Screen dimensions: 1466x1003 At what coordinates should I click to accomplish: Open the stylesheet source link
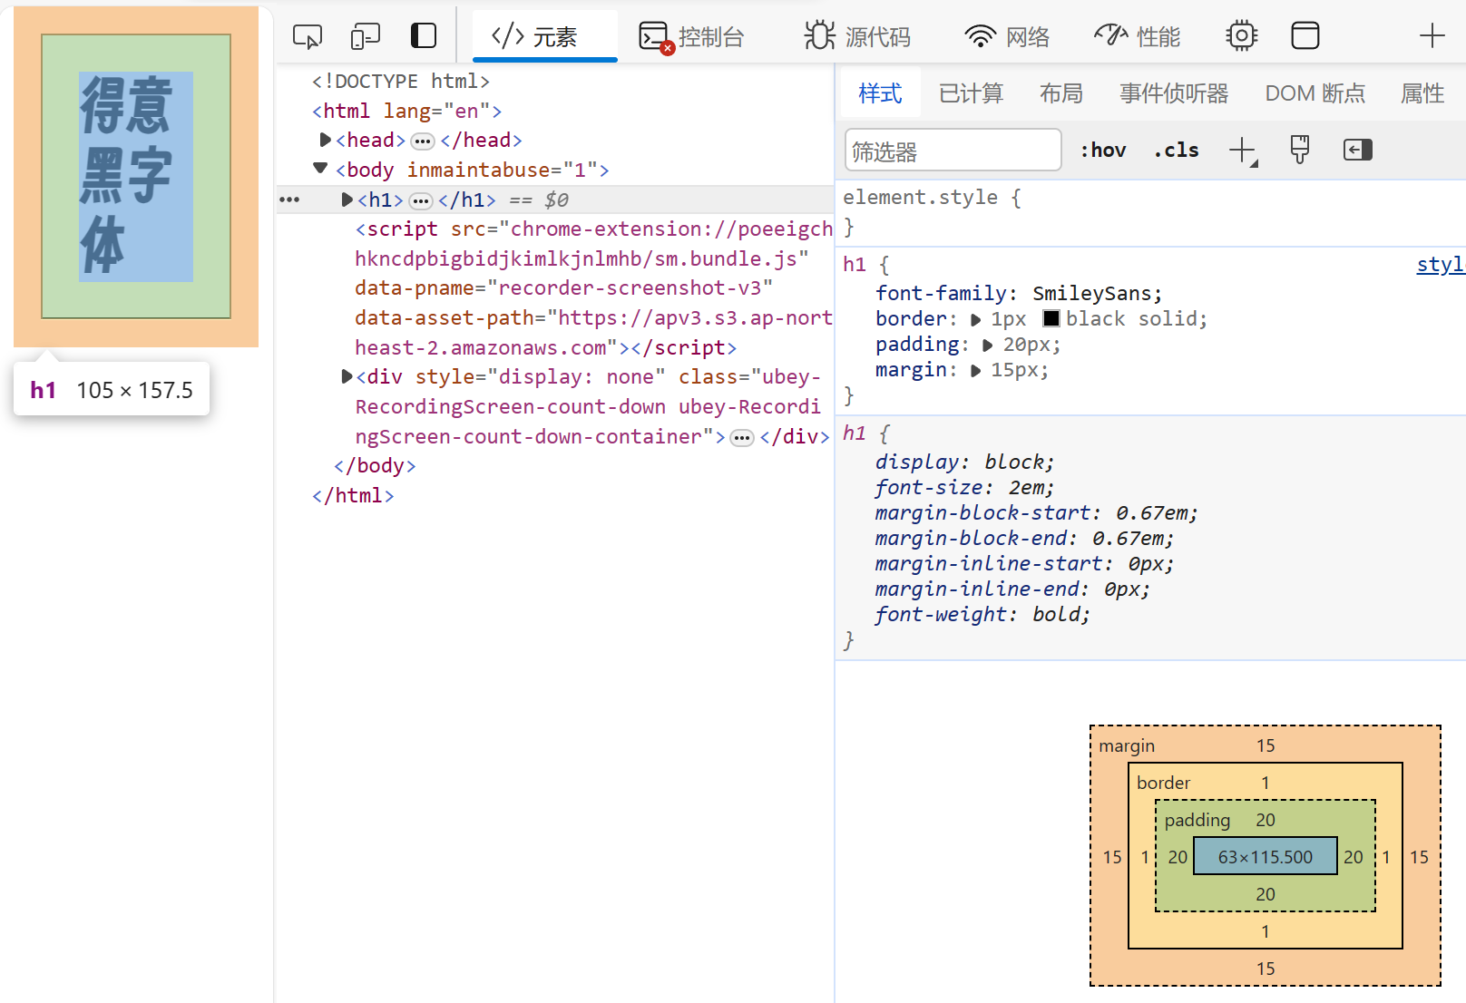tap(1441, 265)
